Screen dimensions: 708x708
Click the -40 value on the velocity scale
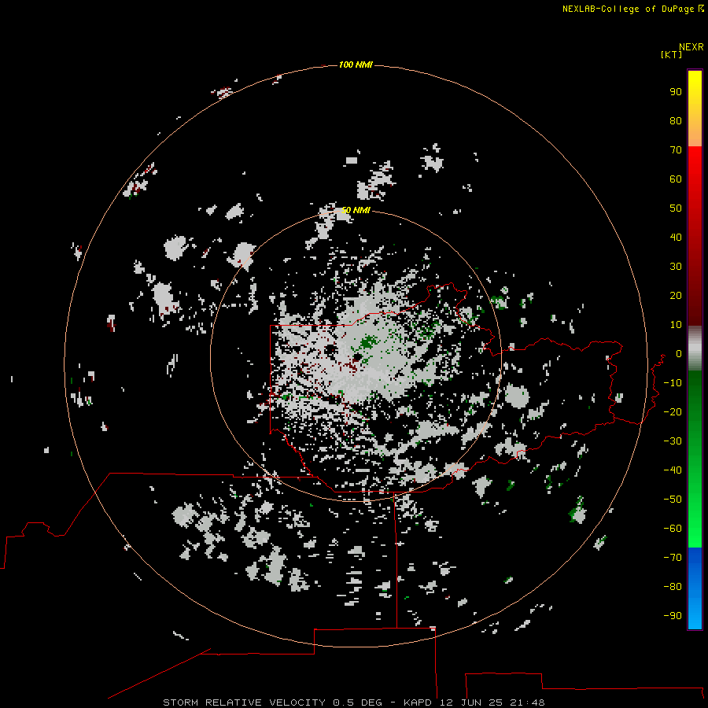click(x=673, y=470)
